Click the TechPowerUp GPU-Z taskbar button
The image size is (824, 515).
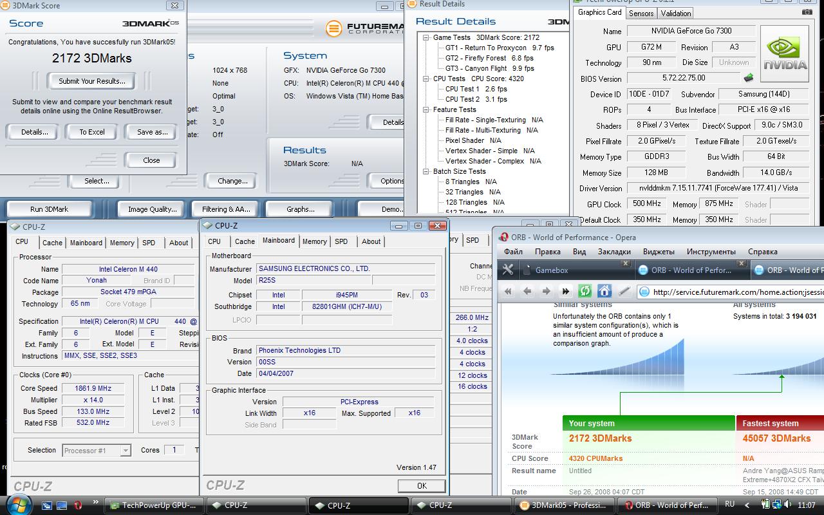[x=154, y=505]
